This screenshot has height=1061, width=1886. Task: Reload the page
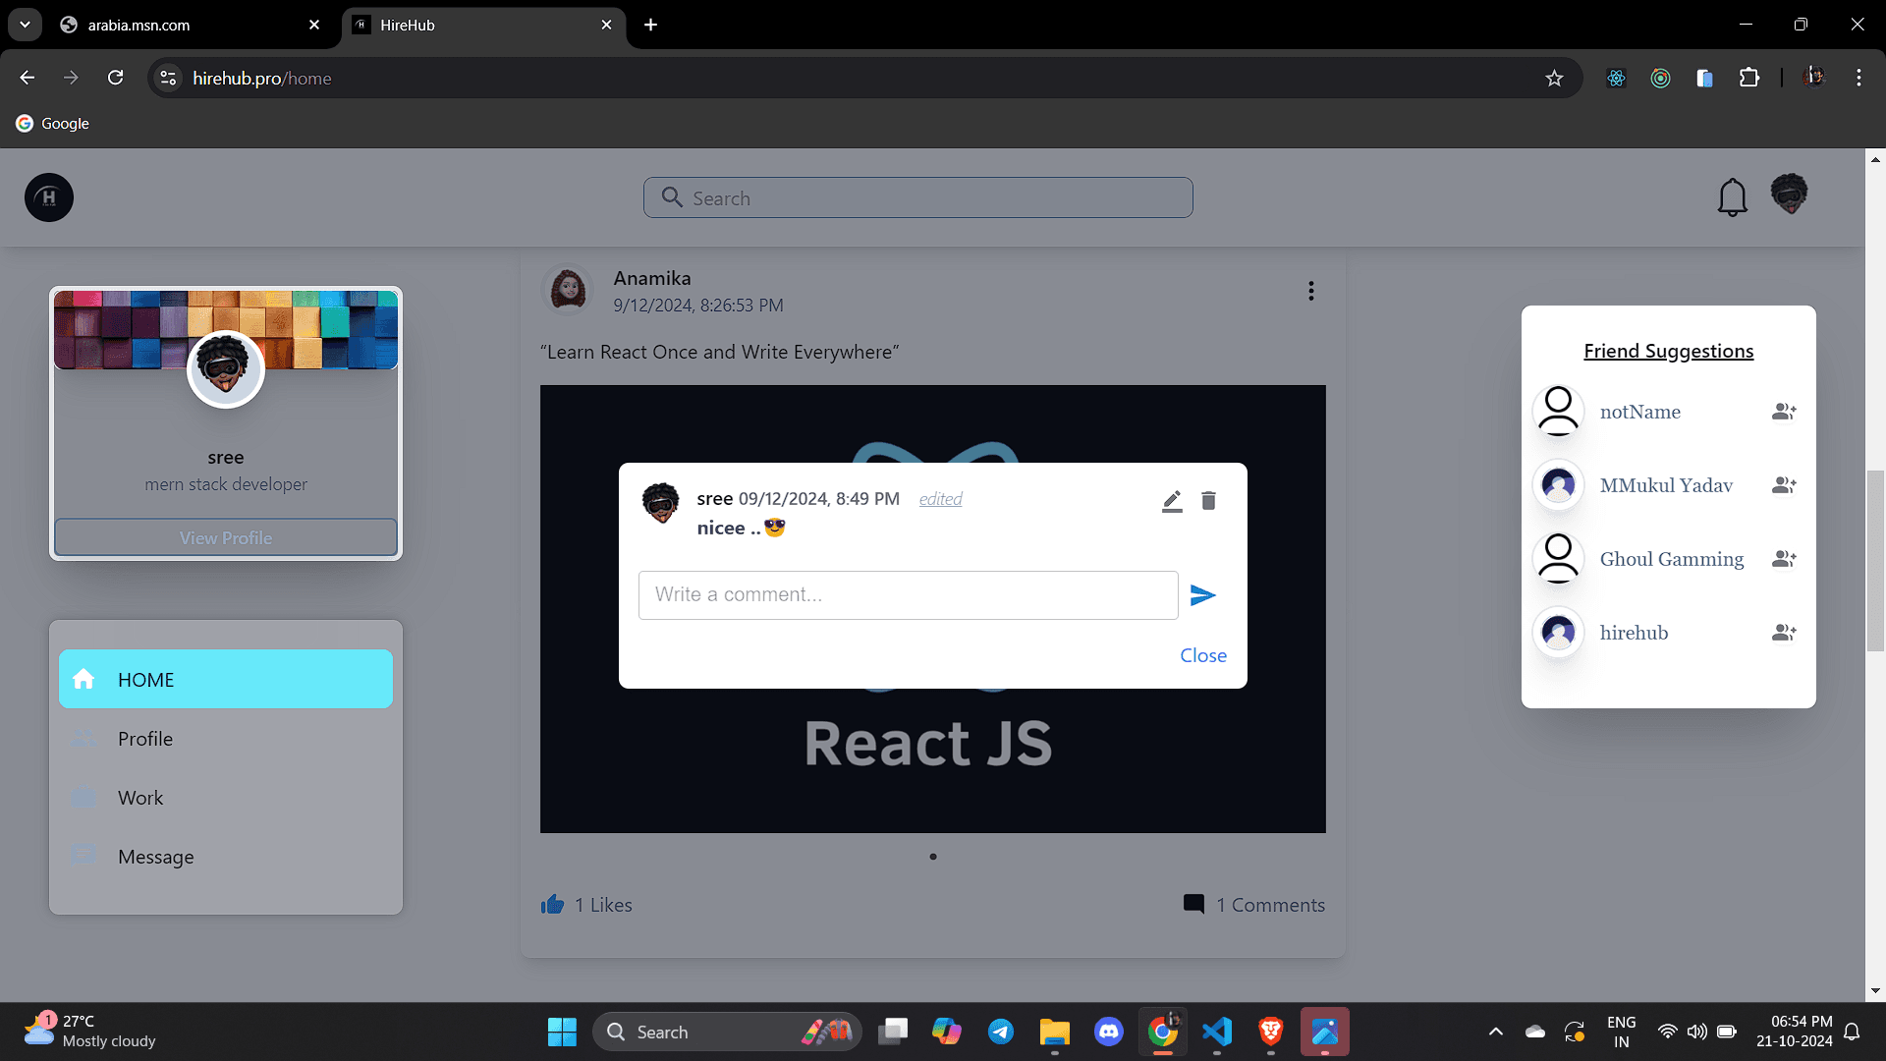pyautogui.click(x=116, y=78)
